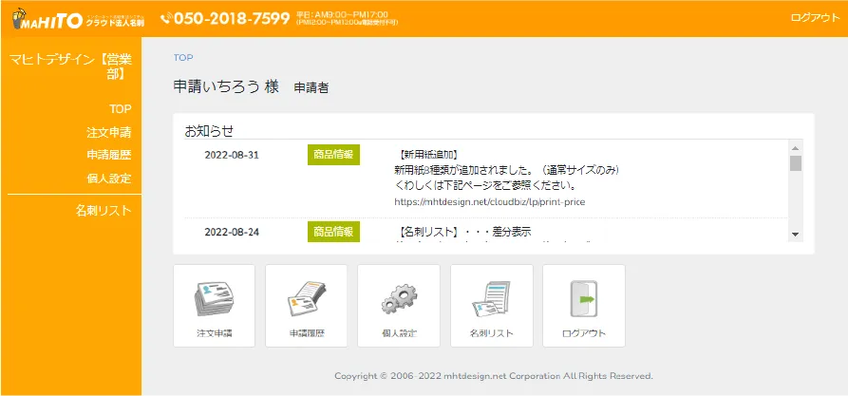
Task: Click the 【新用紙追加】 notice title
Action: pyautogui.click(x=428, y=155)
